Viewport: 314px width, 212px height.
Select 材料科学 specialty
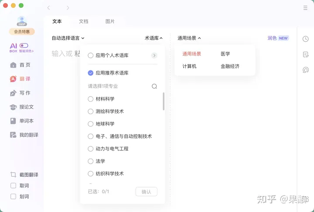91,99
